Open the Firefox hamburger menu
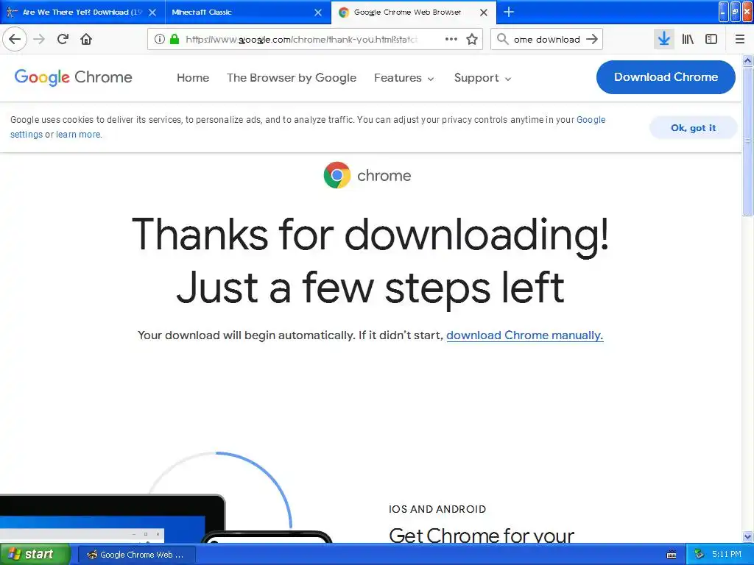Screen dimensions: 754x565 [x=740, y=39]
